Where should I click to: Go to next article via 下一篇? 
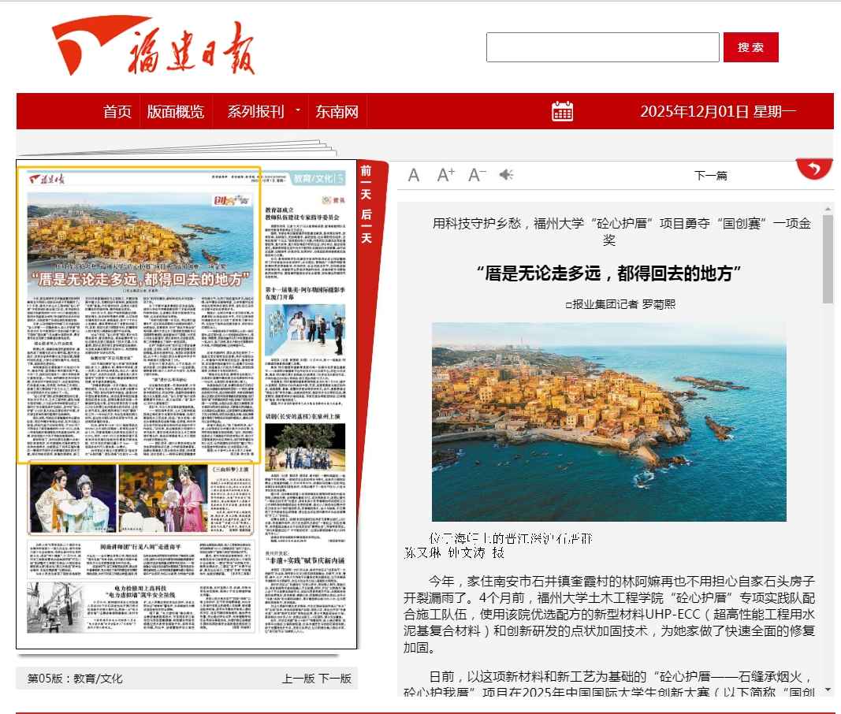tap(710, 176)
